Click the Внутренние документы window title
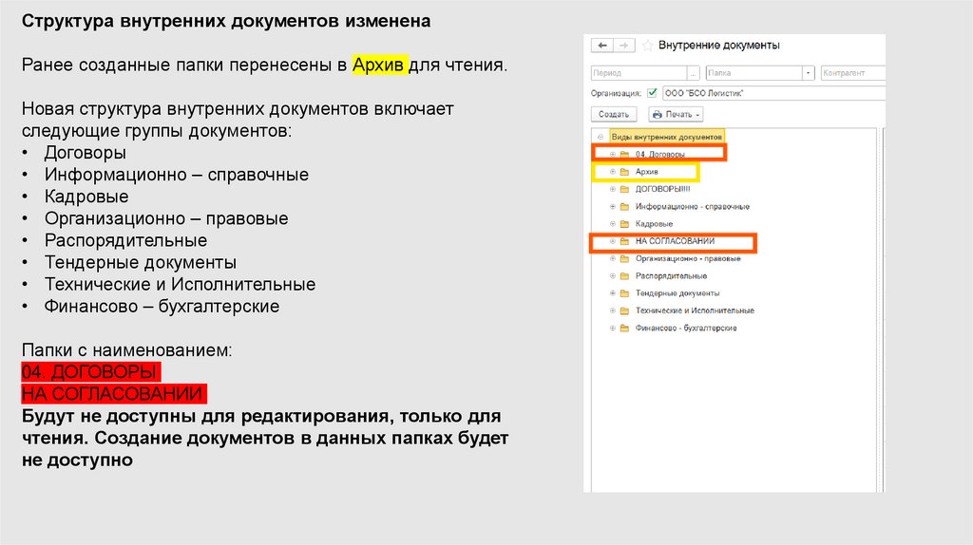Image resolution: width=973 pixels, height=545 pixels. click(719, 46)
